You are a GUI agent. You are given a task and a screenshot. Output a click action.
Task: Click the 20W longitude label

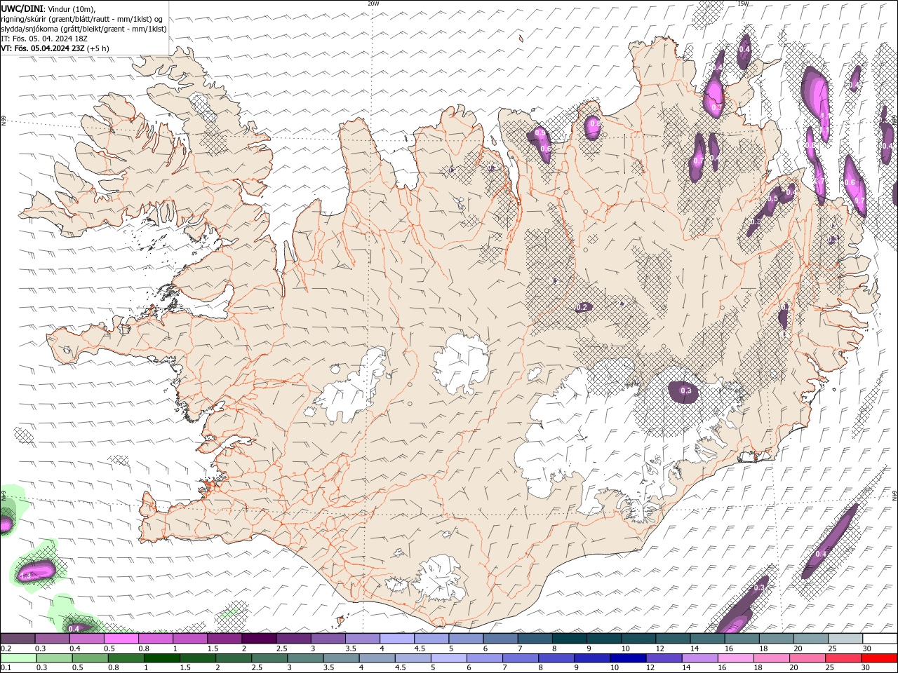click(373, 4)
